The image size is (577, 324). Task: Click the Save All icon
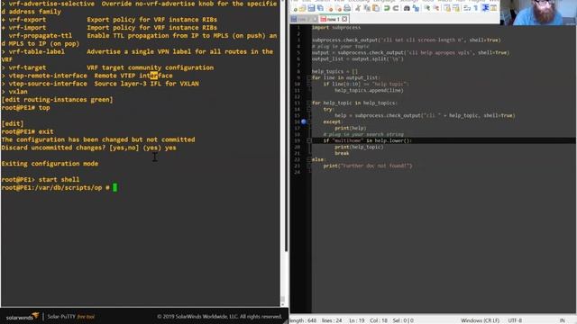pos(320,8)
